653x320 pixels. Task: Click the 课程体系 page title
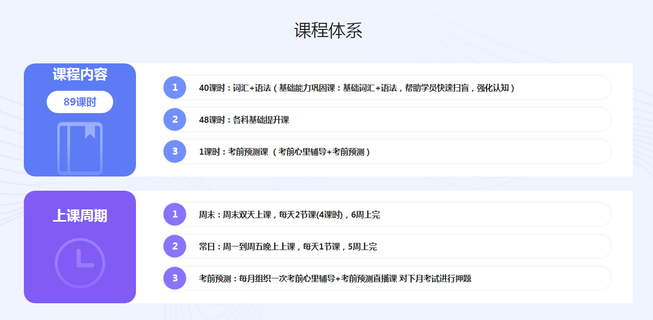[328, 30]
